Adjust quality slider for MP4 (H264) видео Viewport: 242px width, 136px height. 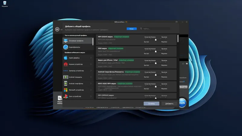pos(155,40)
